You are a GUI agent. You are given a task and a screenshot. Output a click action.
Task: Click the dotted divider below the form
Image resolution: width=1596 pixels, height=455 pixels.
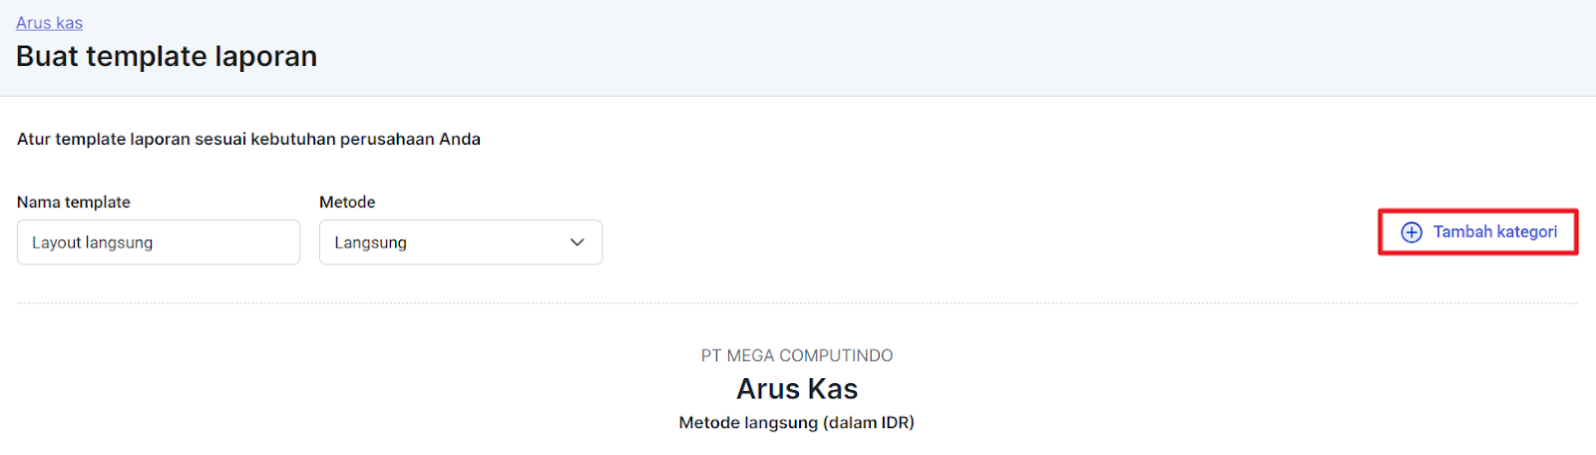(797, 302)
